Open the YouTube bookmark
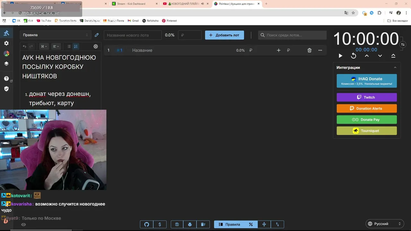Image resolution: width=411 pixels, height=231 pixels. 44,21
